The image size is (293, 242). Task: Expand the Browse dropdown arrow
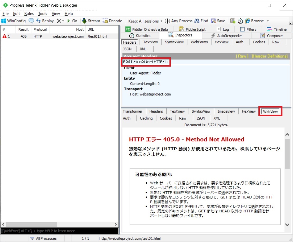tap(268, 21)
